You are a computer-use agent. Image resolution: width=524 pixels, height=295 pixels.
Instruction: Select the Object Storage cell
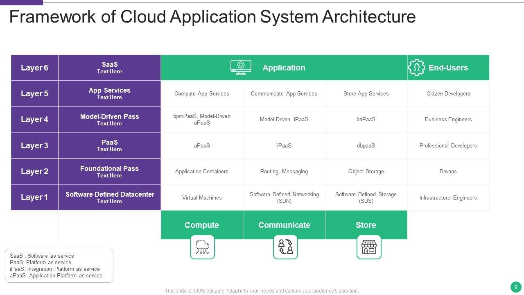coord(366,171)
